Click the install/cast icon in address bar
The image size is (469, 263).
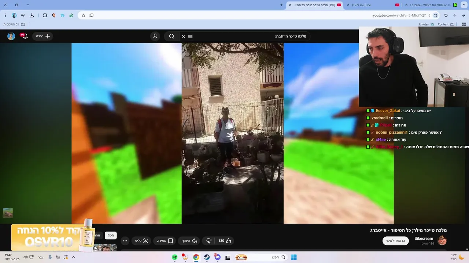(x=92, y=15)
